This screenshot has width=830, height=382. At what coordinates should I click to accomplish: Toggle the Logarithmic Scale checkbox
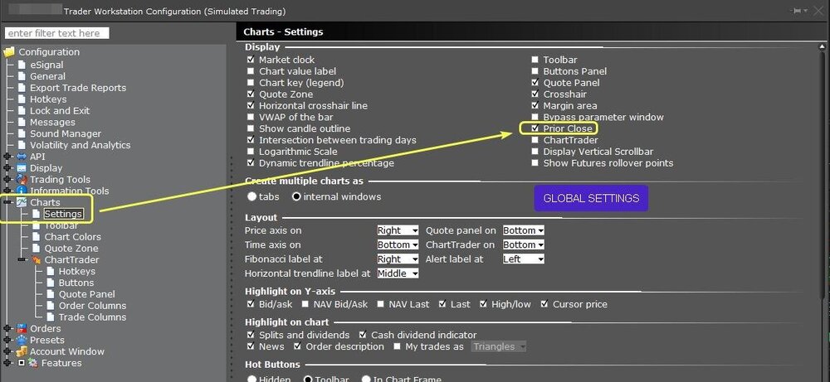(251, 152)
